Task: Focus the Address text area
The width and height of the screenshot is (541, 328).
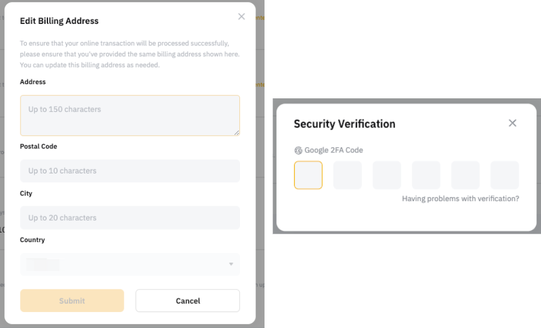Action: (130, 115)
